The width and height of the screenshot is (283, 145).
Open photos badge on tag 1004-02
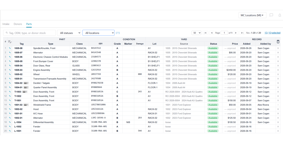tap(26, 83)
